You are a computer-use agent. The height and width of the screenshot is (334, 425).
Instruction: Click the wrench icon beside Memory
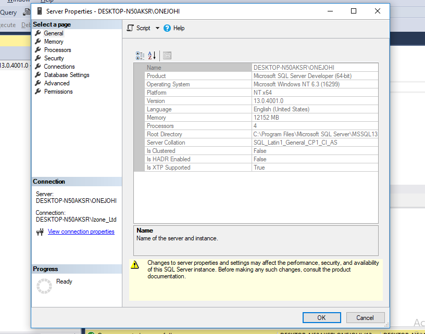click(x=38, y=42)
